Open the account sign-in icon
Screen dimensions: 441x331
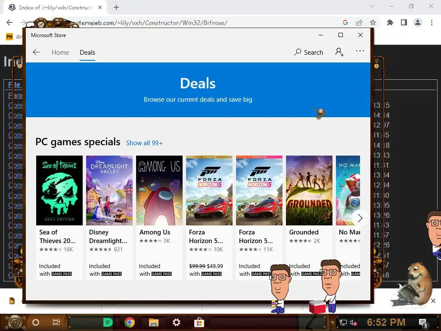(x=339, y=52)
